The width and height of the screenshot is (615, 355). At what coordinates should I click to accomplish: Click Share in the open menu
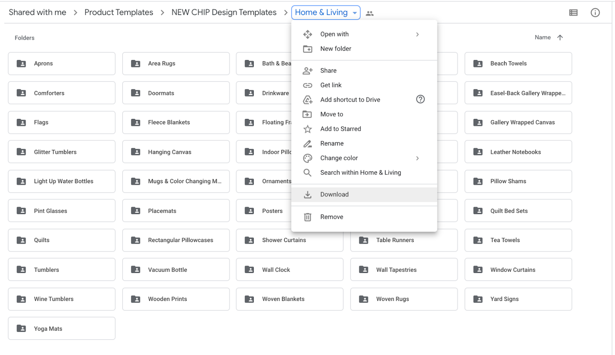click(x=328, y=70)
